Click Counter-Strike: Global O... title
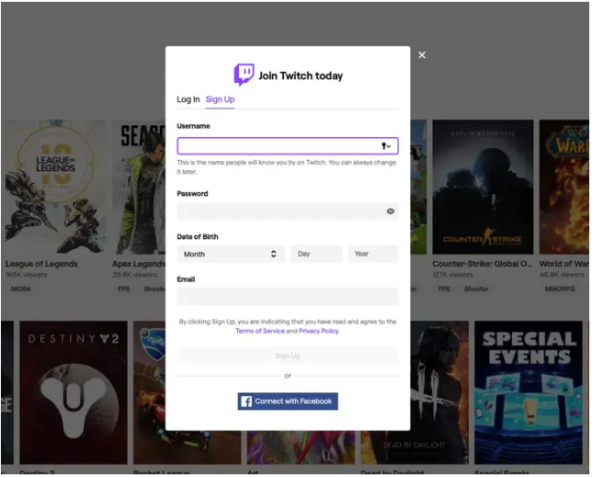The height and width of the screenshot is (478, 592). pyautogui.click(x=482, y=264)
